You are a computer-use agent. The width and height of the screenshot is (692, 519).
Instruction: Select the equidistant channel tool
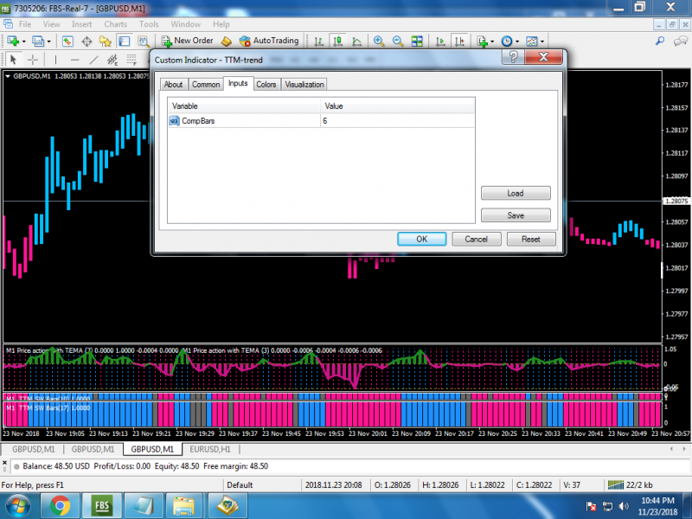click(112, 59)
